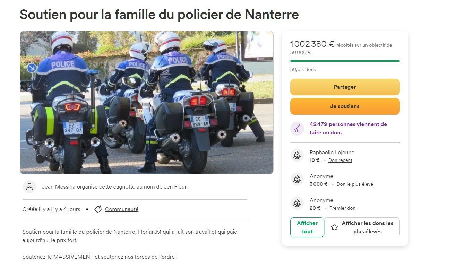The width and height of the screenshot is (456, 269).
Task: Open the Communauté category link
Action: click(122, 209)
